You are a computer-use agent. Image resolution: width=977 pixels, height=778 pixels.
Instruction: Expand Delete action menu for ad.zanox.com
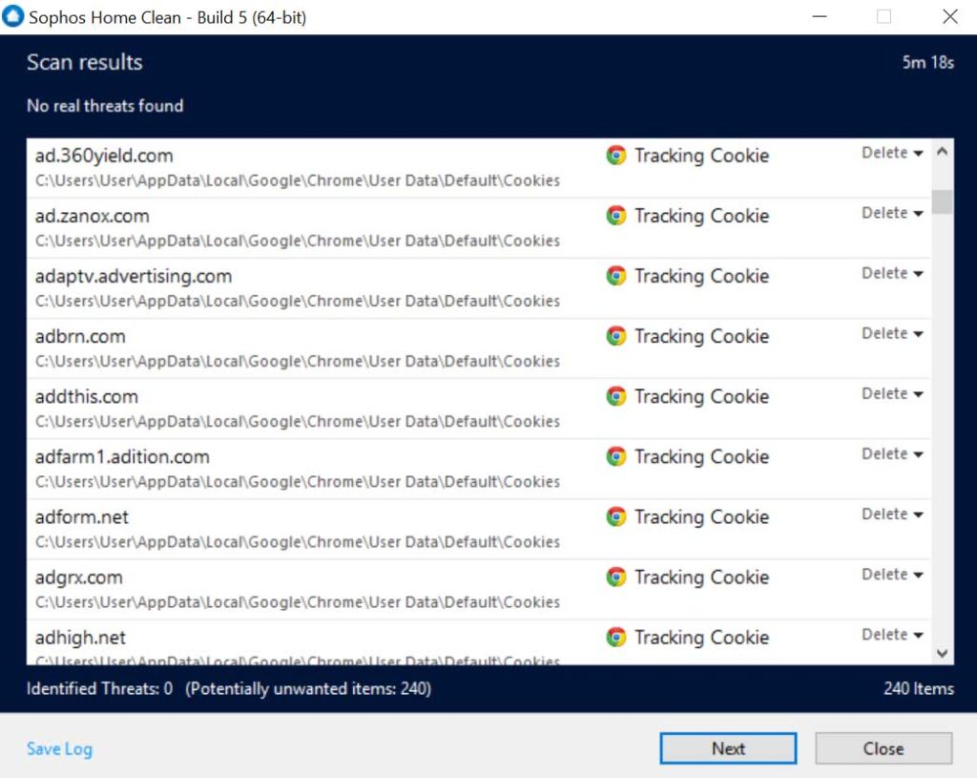[x=892, y=213]
